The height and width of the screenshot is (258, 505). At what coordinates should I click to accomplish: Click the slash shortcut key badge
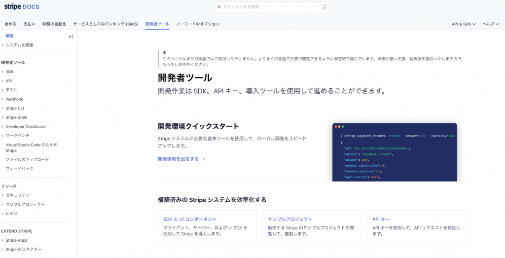pos(325,7)
